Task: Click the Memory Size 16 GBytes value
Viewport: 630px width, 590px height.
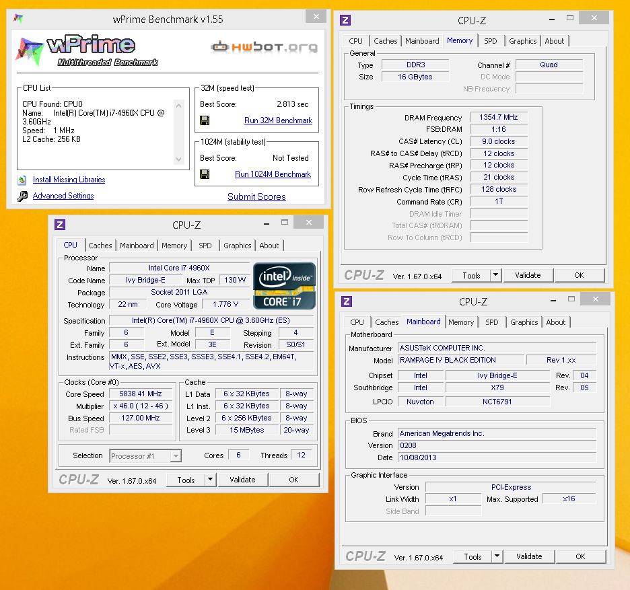Action: tap(415, 77)
